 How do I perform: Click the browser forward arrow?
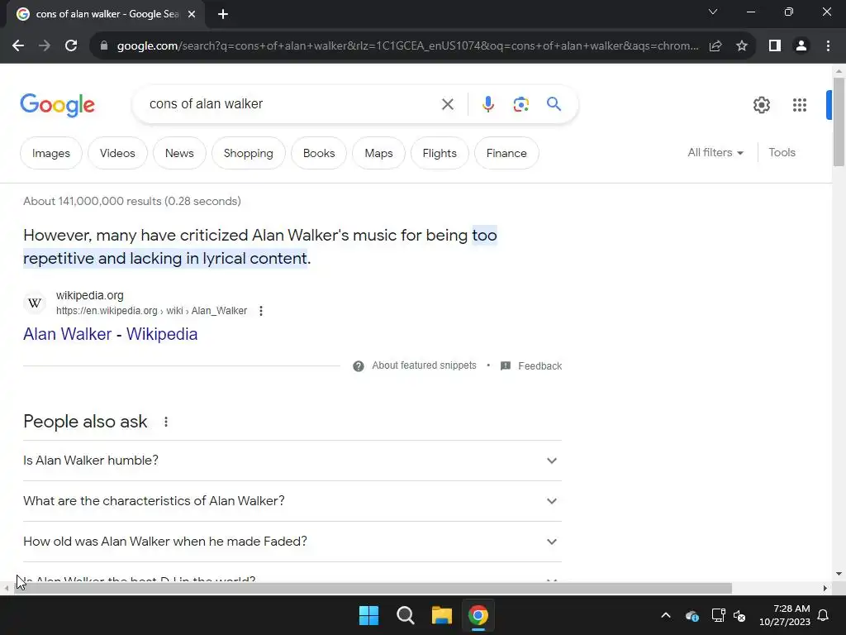pos(45,46)
